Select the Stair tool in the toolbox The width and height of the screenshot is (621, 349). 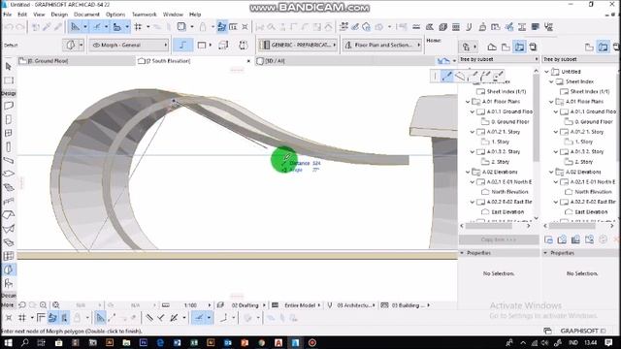9,187
